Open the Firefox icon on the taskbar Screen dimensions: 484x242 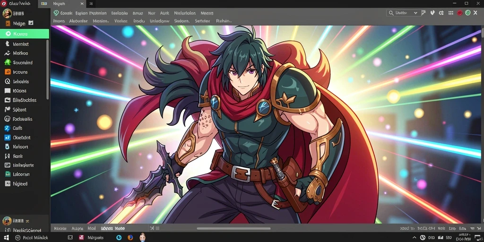130,237
